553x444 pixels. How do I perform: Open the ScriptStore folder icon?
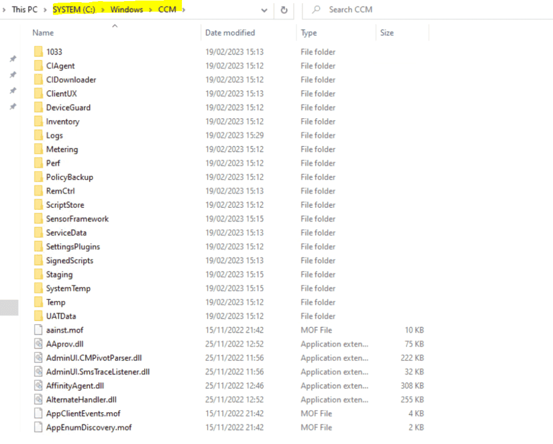[38, 204]
